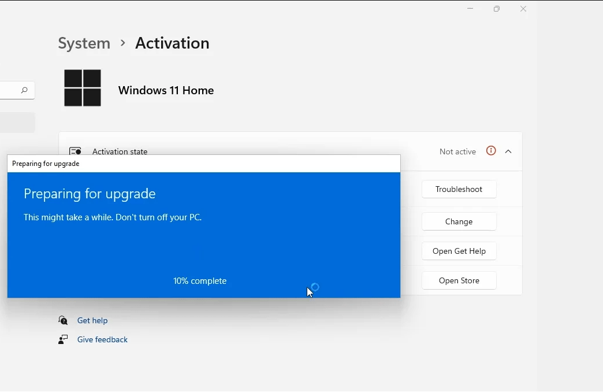Click the Change product key button

[x=459, y=221]
